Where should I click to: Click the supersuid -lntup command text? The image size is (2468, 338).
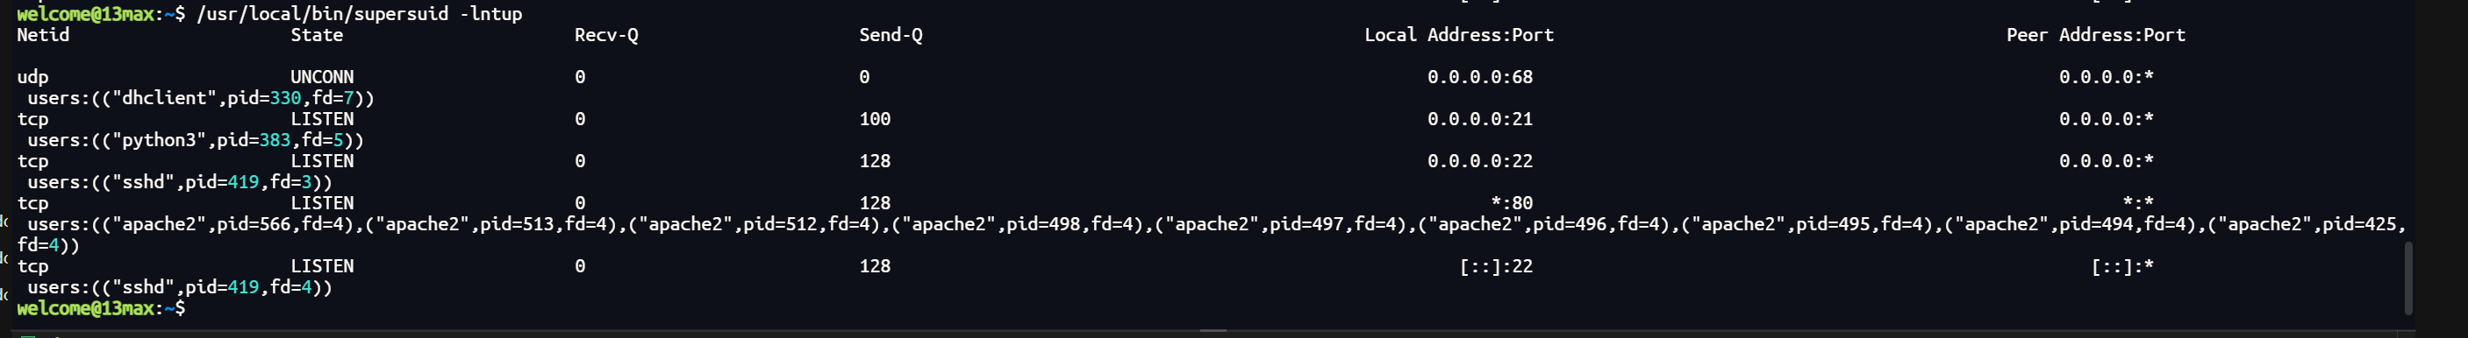coord(360,13)
